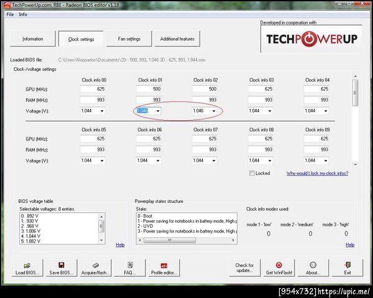Open Clock info 02 voltage dropdown
Screen dimensions: 373x298
214,111
